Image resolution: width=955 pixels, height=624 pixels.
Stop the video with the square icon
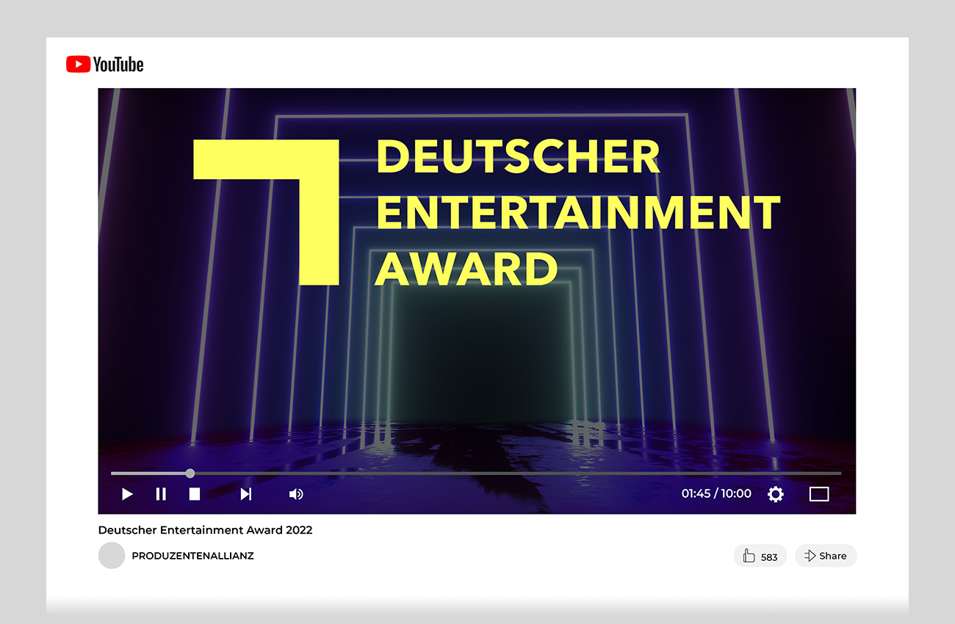(195, 494)
